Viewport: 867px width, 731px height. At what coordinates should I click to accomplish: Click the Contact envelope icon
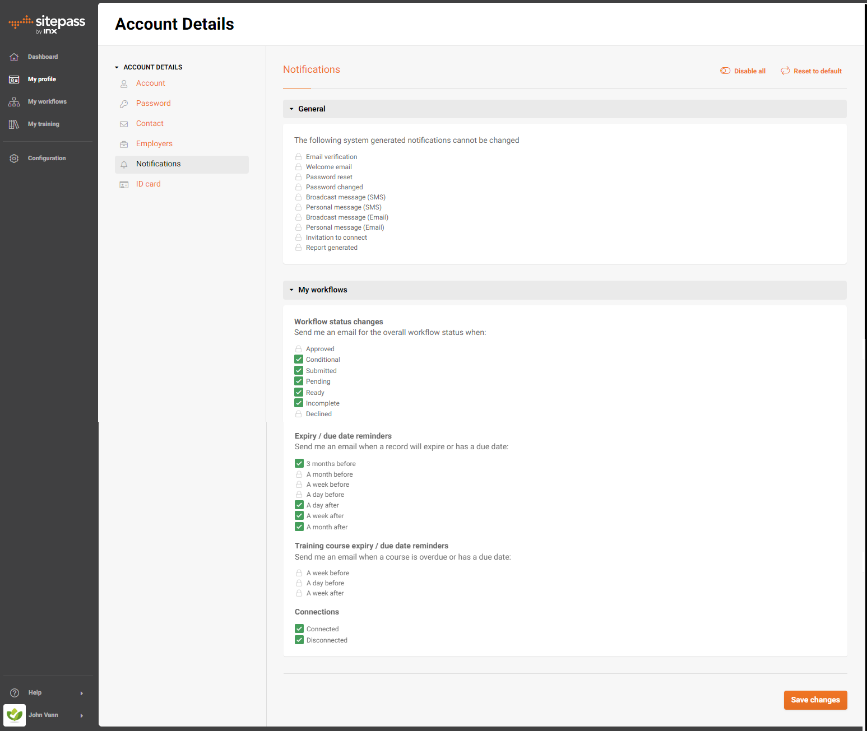pos(124,124)
